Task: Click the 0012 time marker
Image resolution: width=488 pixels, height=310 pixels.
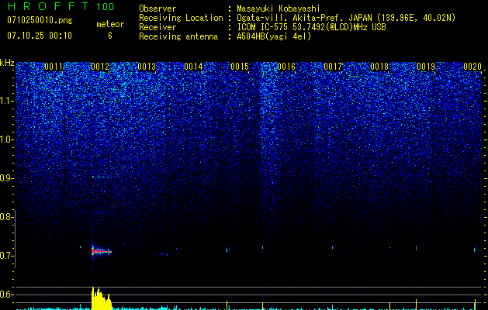Action: point(100,67)
